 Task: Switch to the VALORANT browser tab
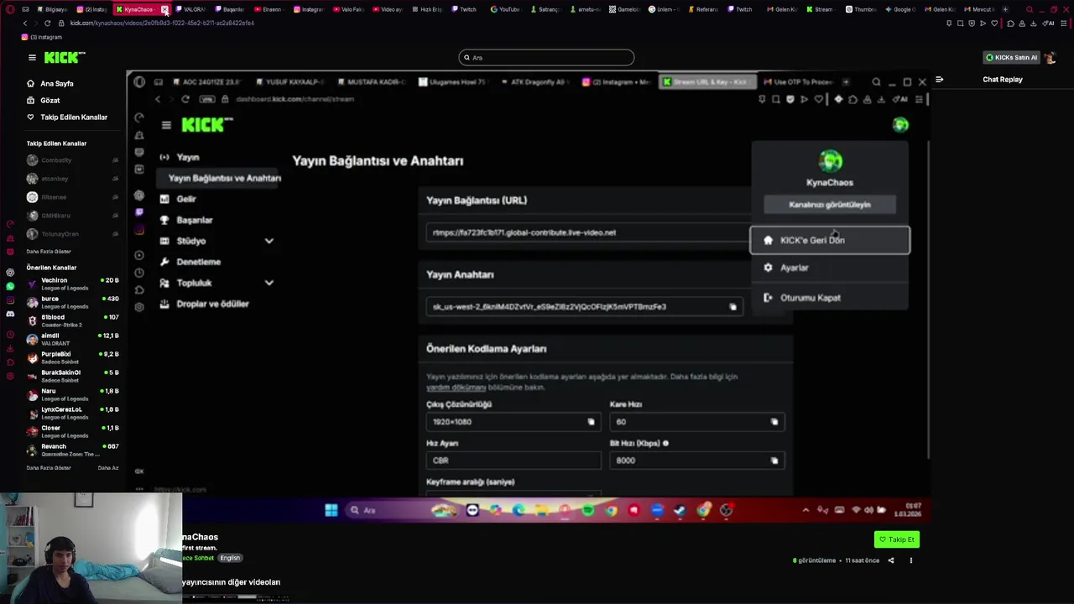click(190, 9)
